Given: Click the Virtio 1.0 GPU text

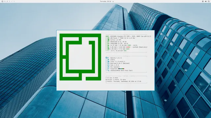Looking at the screenshot, I should [x=116, y=40].
